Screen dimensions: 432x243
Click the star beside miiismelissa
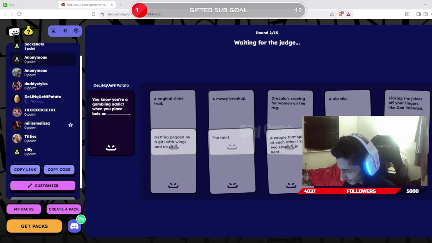pyautogui.click(x=71, y=125)
